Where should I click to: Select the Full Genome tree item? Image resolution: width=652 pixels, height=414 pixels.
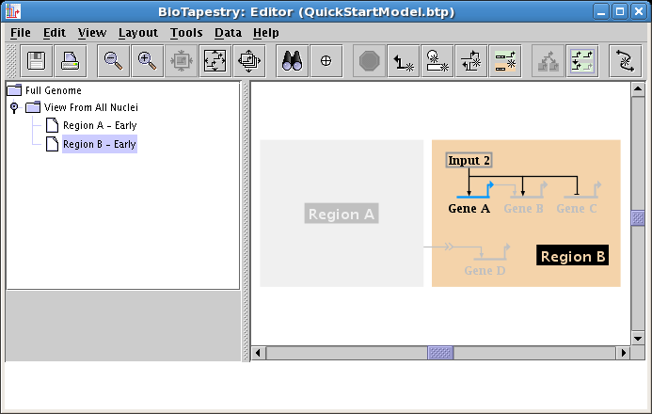click(x=53, y=91)
